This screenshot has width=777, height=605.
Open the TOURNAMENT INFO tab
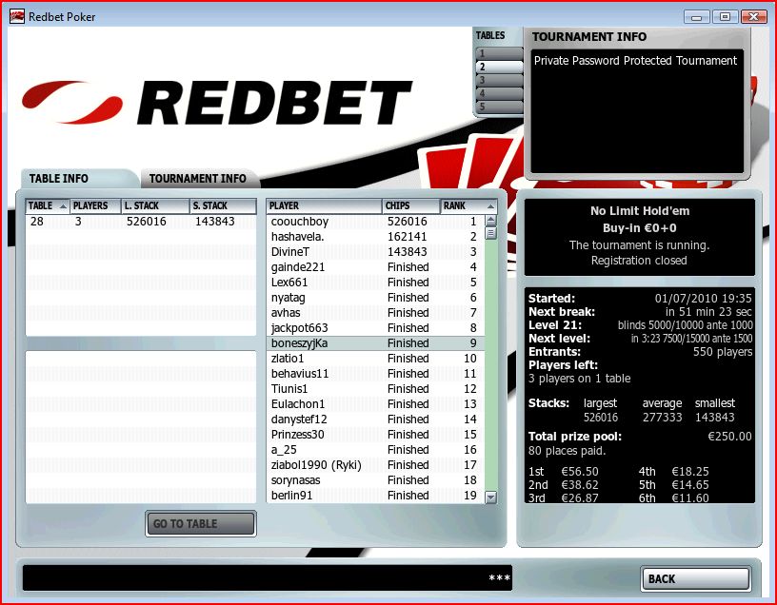198,178
